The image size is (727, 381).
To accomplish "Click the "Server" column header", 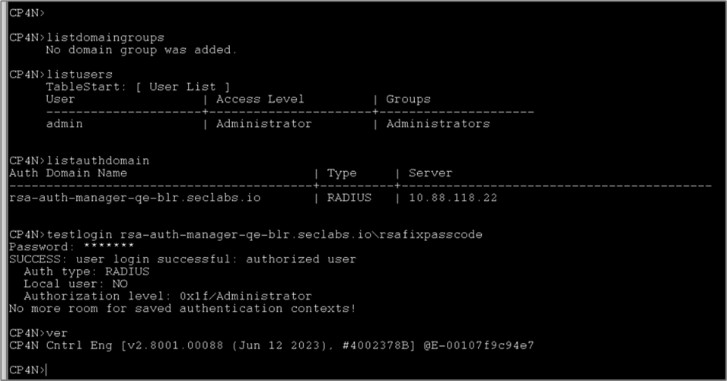I will pos(430,173).
